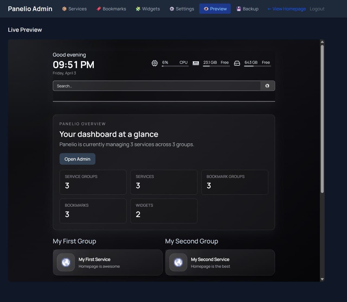Click the eye icon on the Preview button
Image resolution: width=347 pixels, height=302 pixels.
coord(206,9)
